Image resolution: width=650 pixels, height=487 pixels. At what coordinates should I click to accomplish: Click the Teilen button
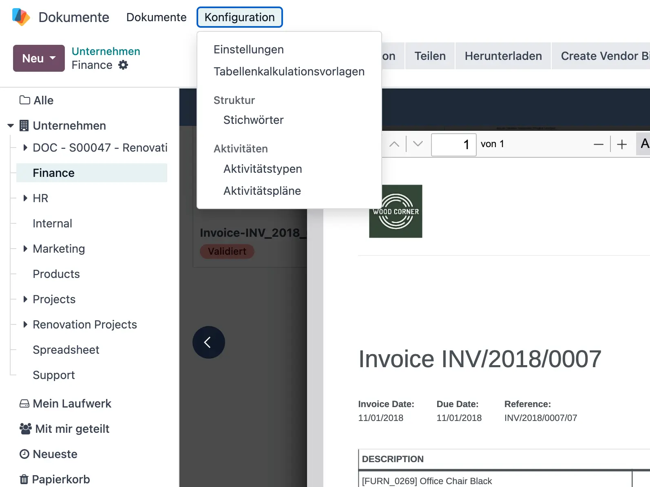tap(430, 56)
